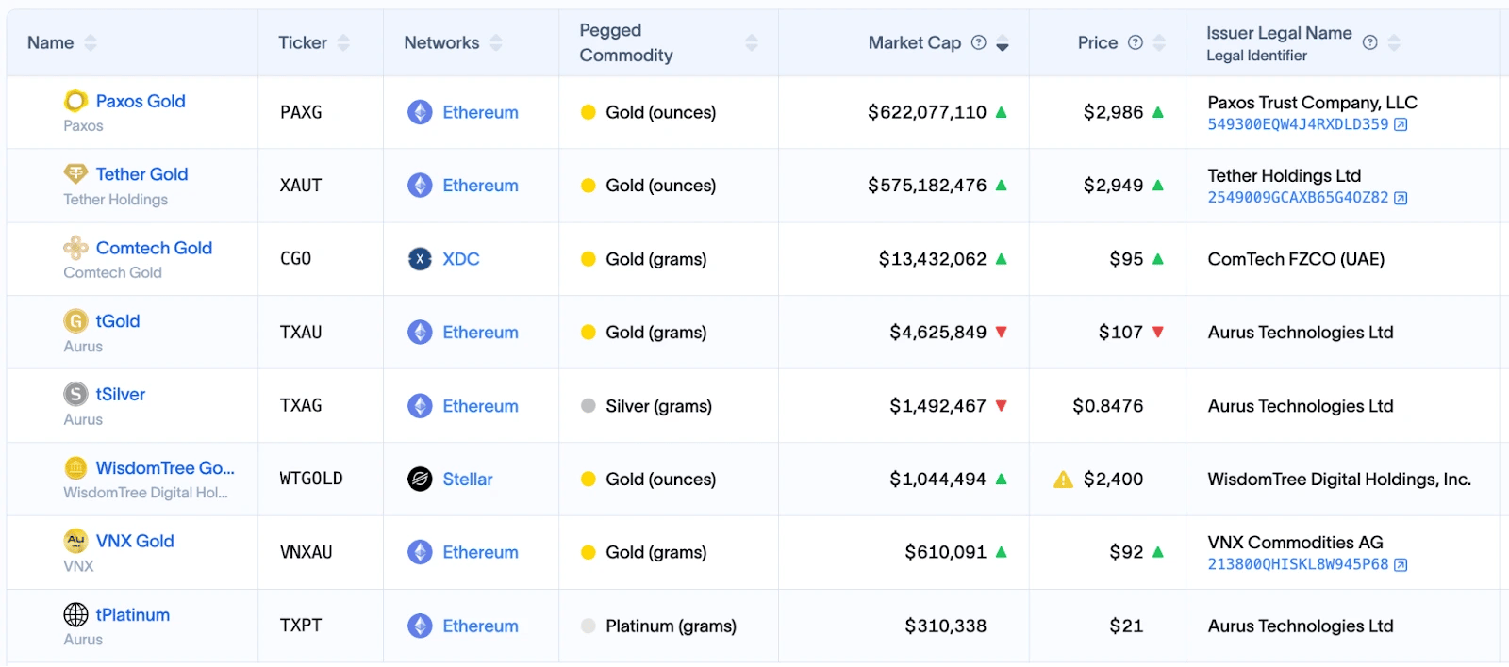Select market cap $622,077,110

tap(927, 112)
